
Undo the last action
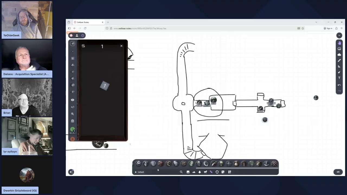(x=339, y=85)
